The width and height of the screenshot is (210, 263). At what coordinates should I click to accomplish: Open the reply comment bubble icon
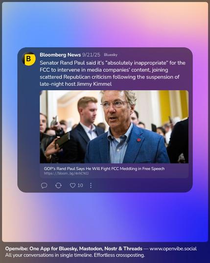click(44, 185)
